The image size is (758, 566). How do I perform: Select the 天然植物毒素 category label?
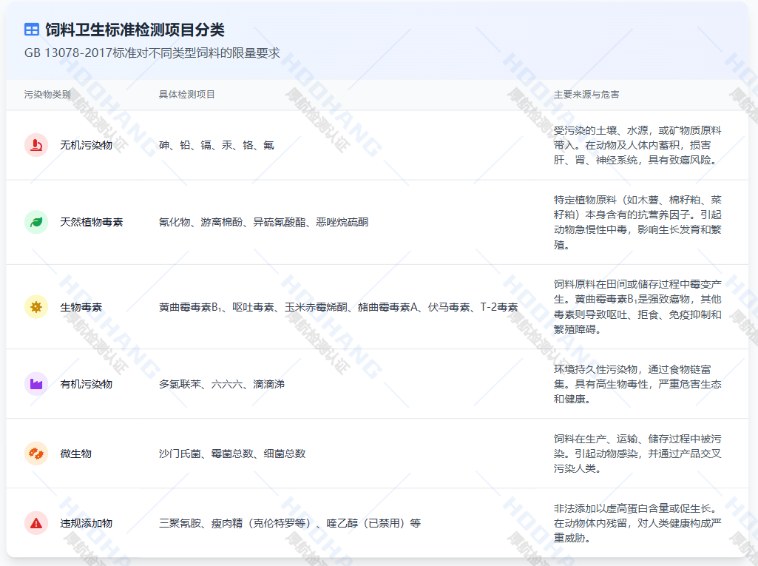point(92,222)
